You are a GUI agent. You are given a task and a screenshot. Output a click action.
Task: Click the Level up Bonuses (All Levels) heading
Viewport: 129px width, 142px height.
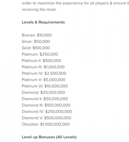49,137
